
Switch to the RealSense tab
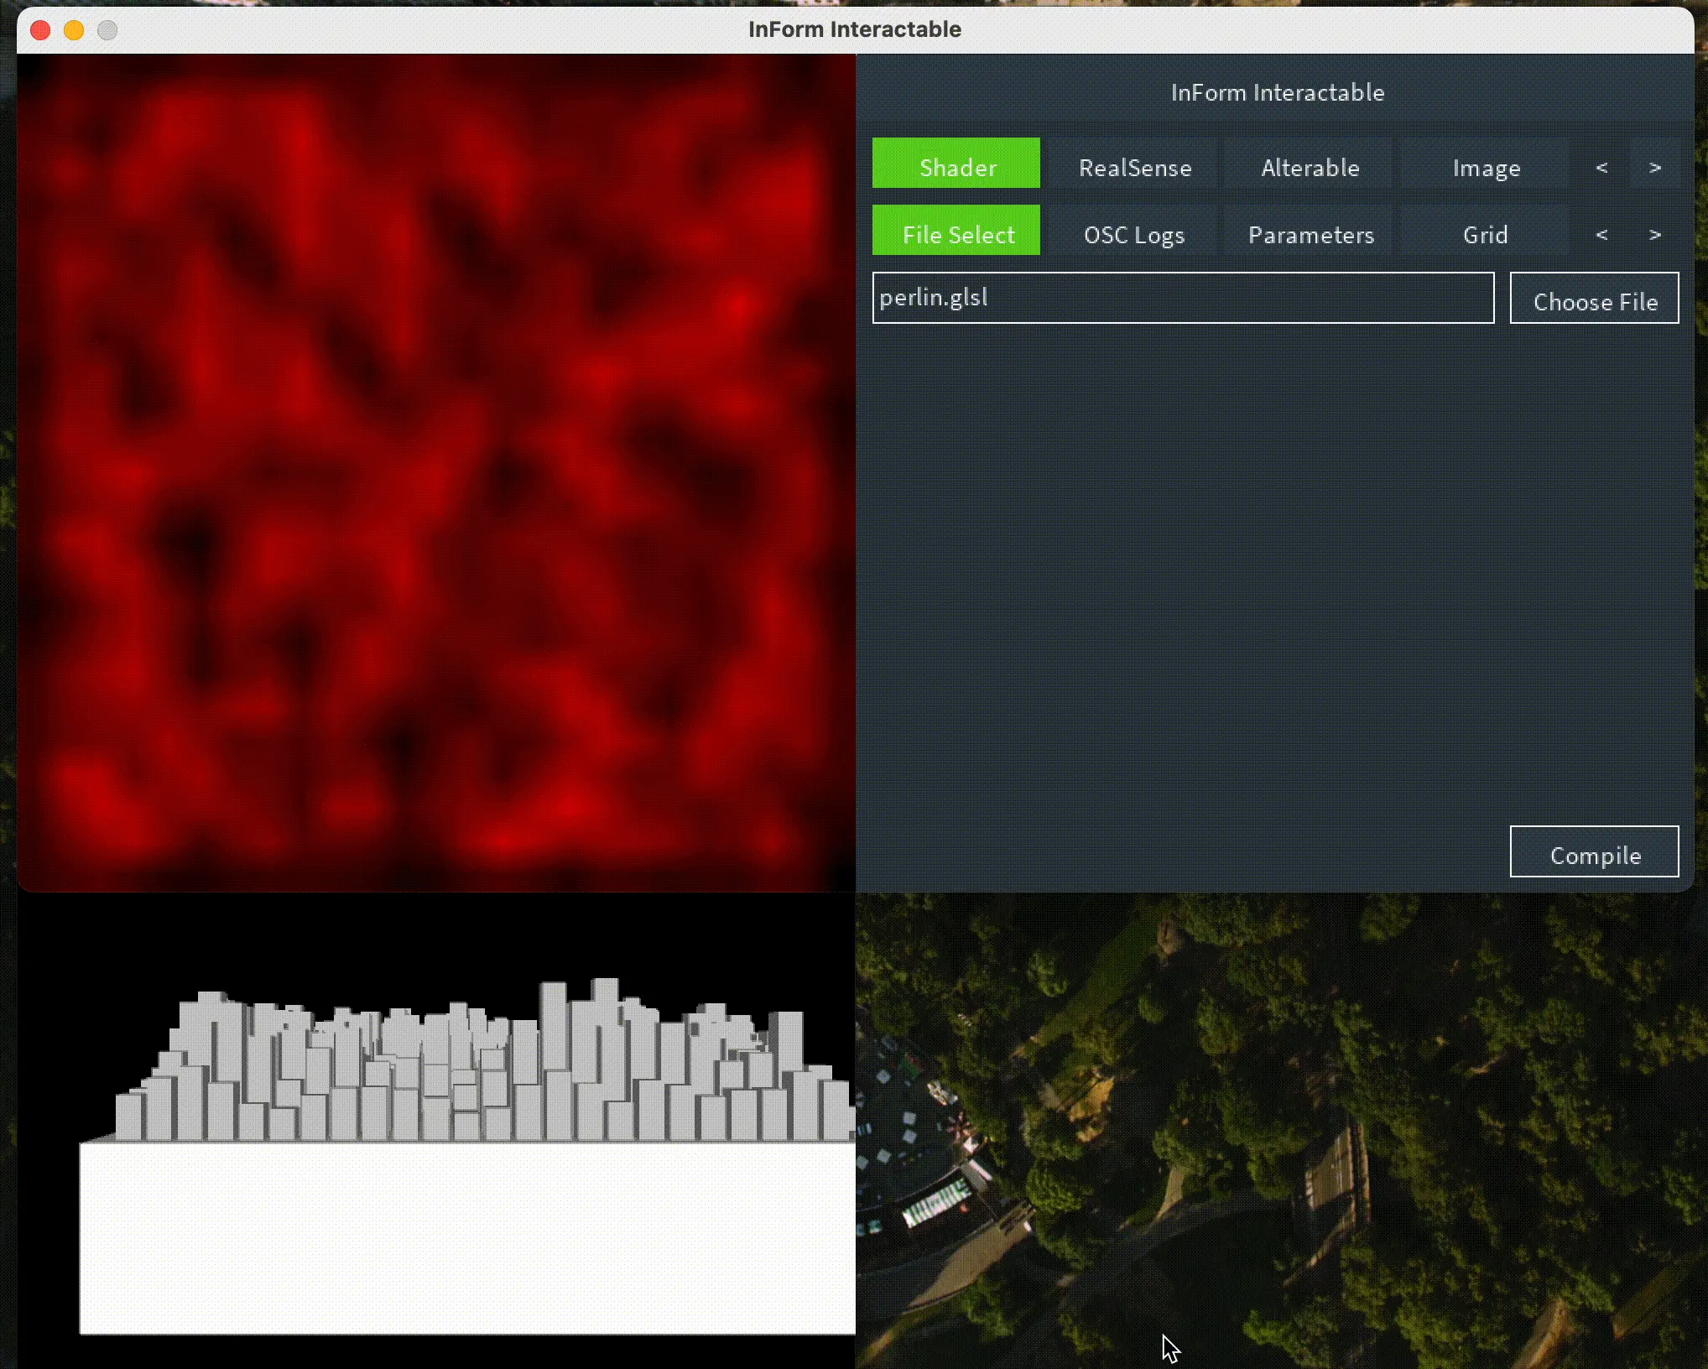(x=1134, y=166)
